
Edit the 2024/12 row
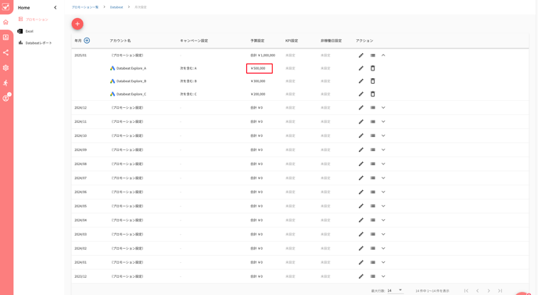pyautogui.click(x=361, y=108)
